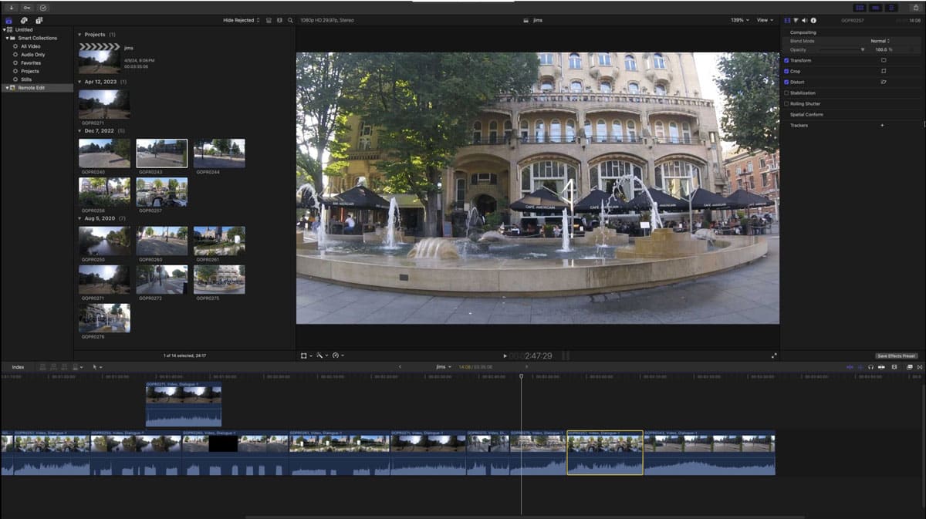Click headphones audio skimming icon in timeline
Screen dimensions: 926x519
pos(870,367)
